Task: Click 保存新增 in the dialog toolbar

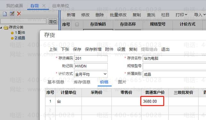Action: (x=93, y=49)
